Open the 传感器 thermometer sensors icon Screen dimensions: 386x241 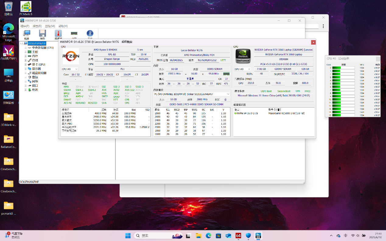58,34
